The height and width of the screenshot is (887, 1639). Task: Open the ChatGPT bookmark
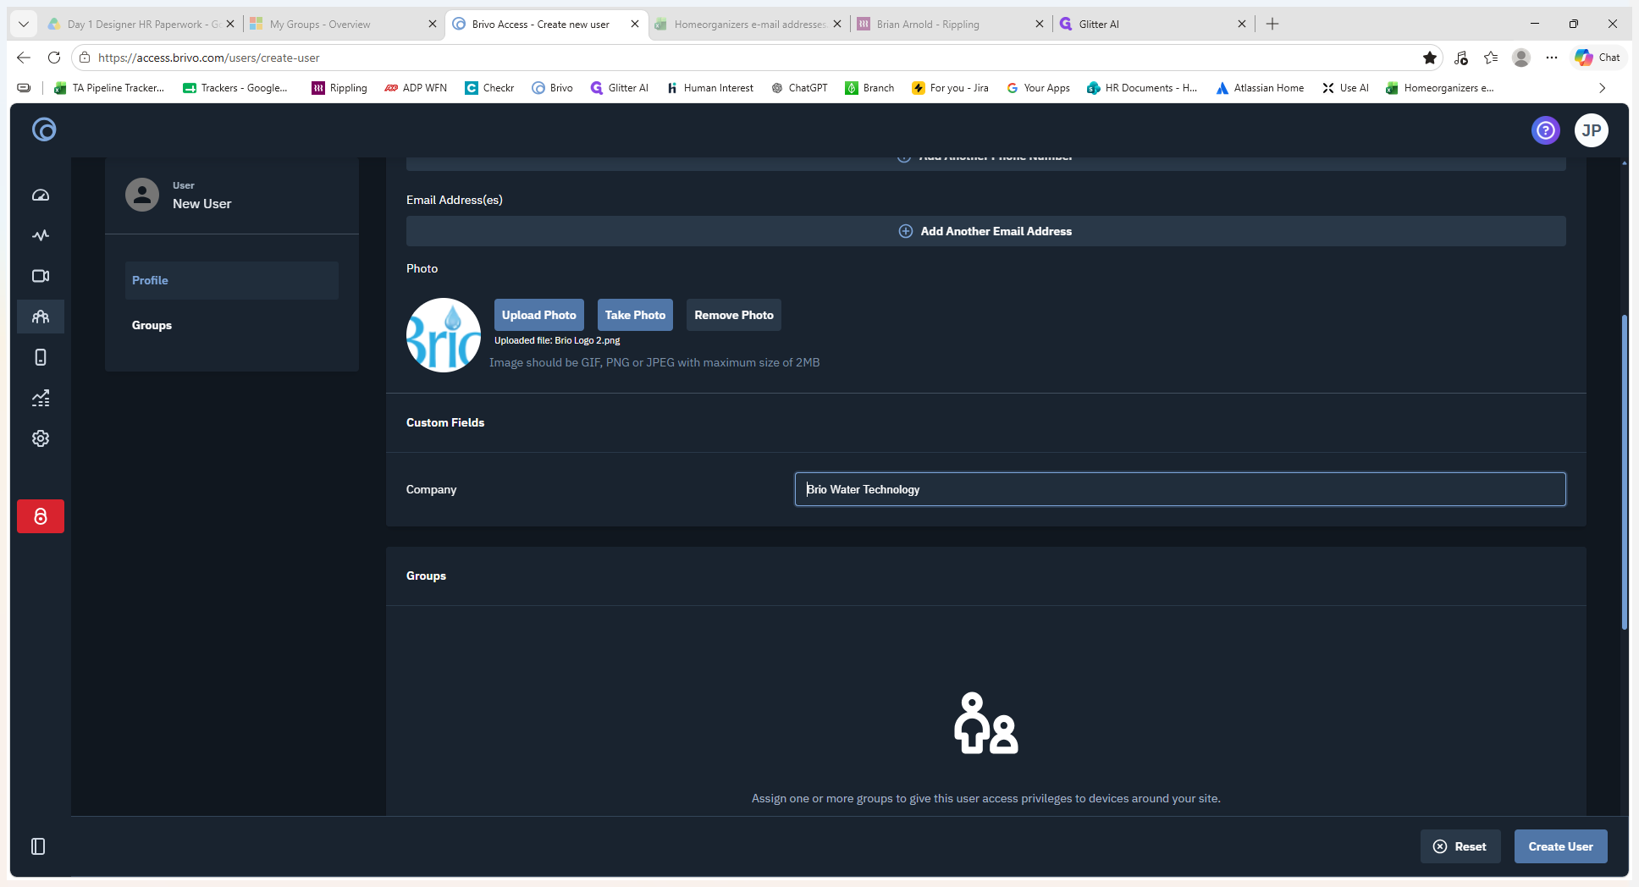799,88
